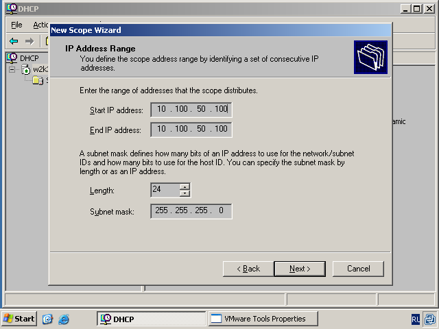Switch to VMware Tools Properties taskbar button
This screenshot has width=439, height=329.
pos(263,319)
